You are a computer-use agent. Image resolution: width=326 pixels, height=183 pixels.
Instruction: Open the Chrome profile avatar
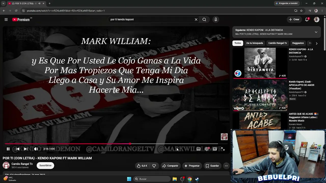[316, 11]
